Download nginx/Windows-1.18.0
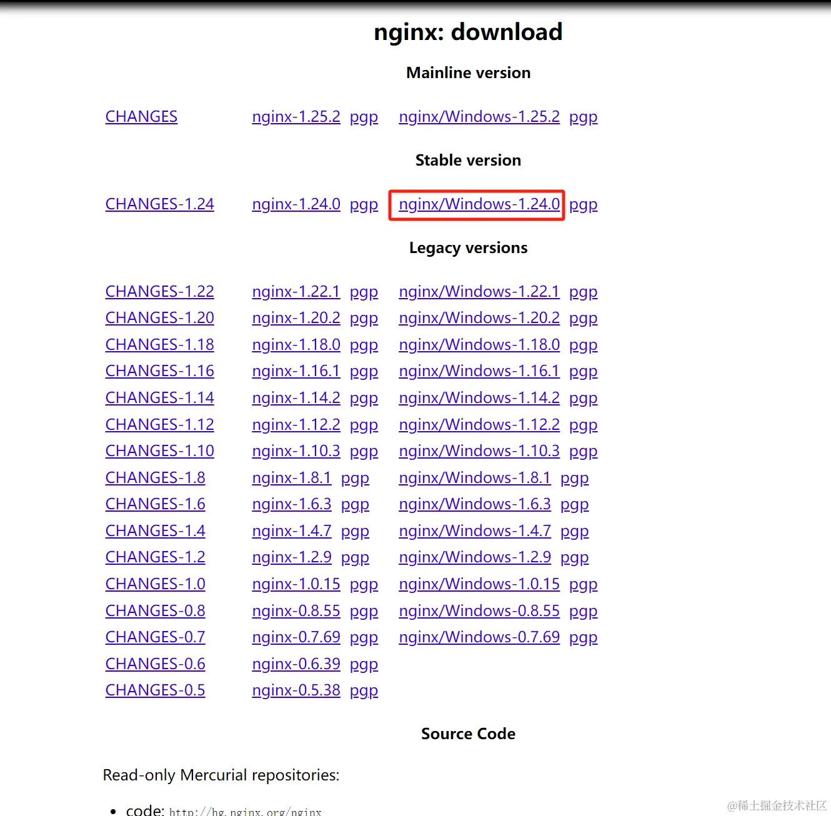Image resolution: width=831 pixels, height=816 pixels. coord(479,345)
